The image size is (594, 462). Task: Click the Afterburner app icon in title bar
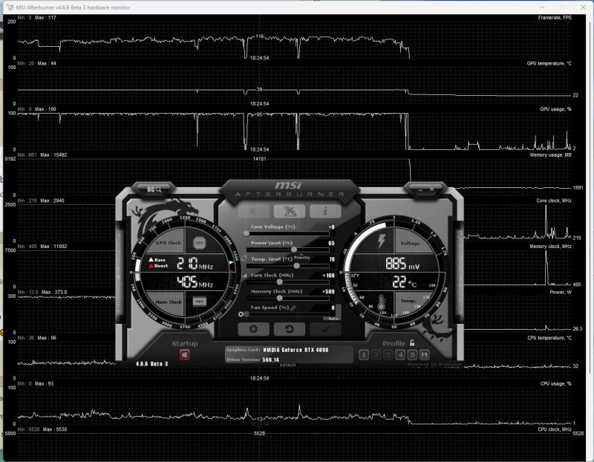pyautogui.click(x=10, y=7)
